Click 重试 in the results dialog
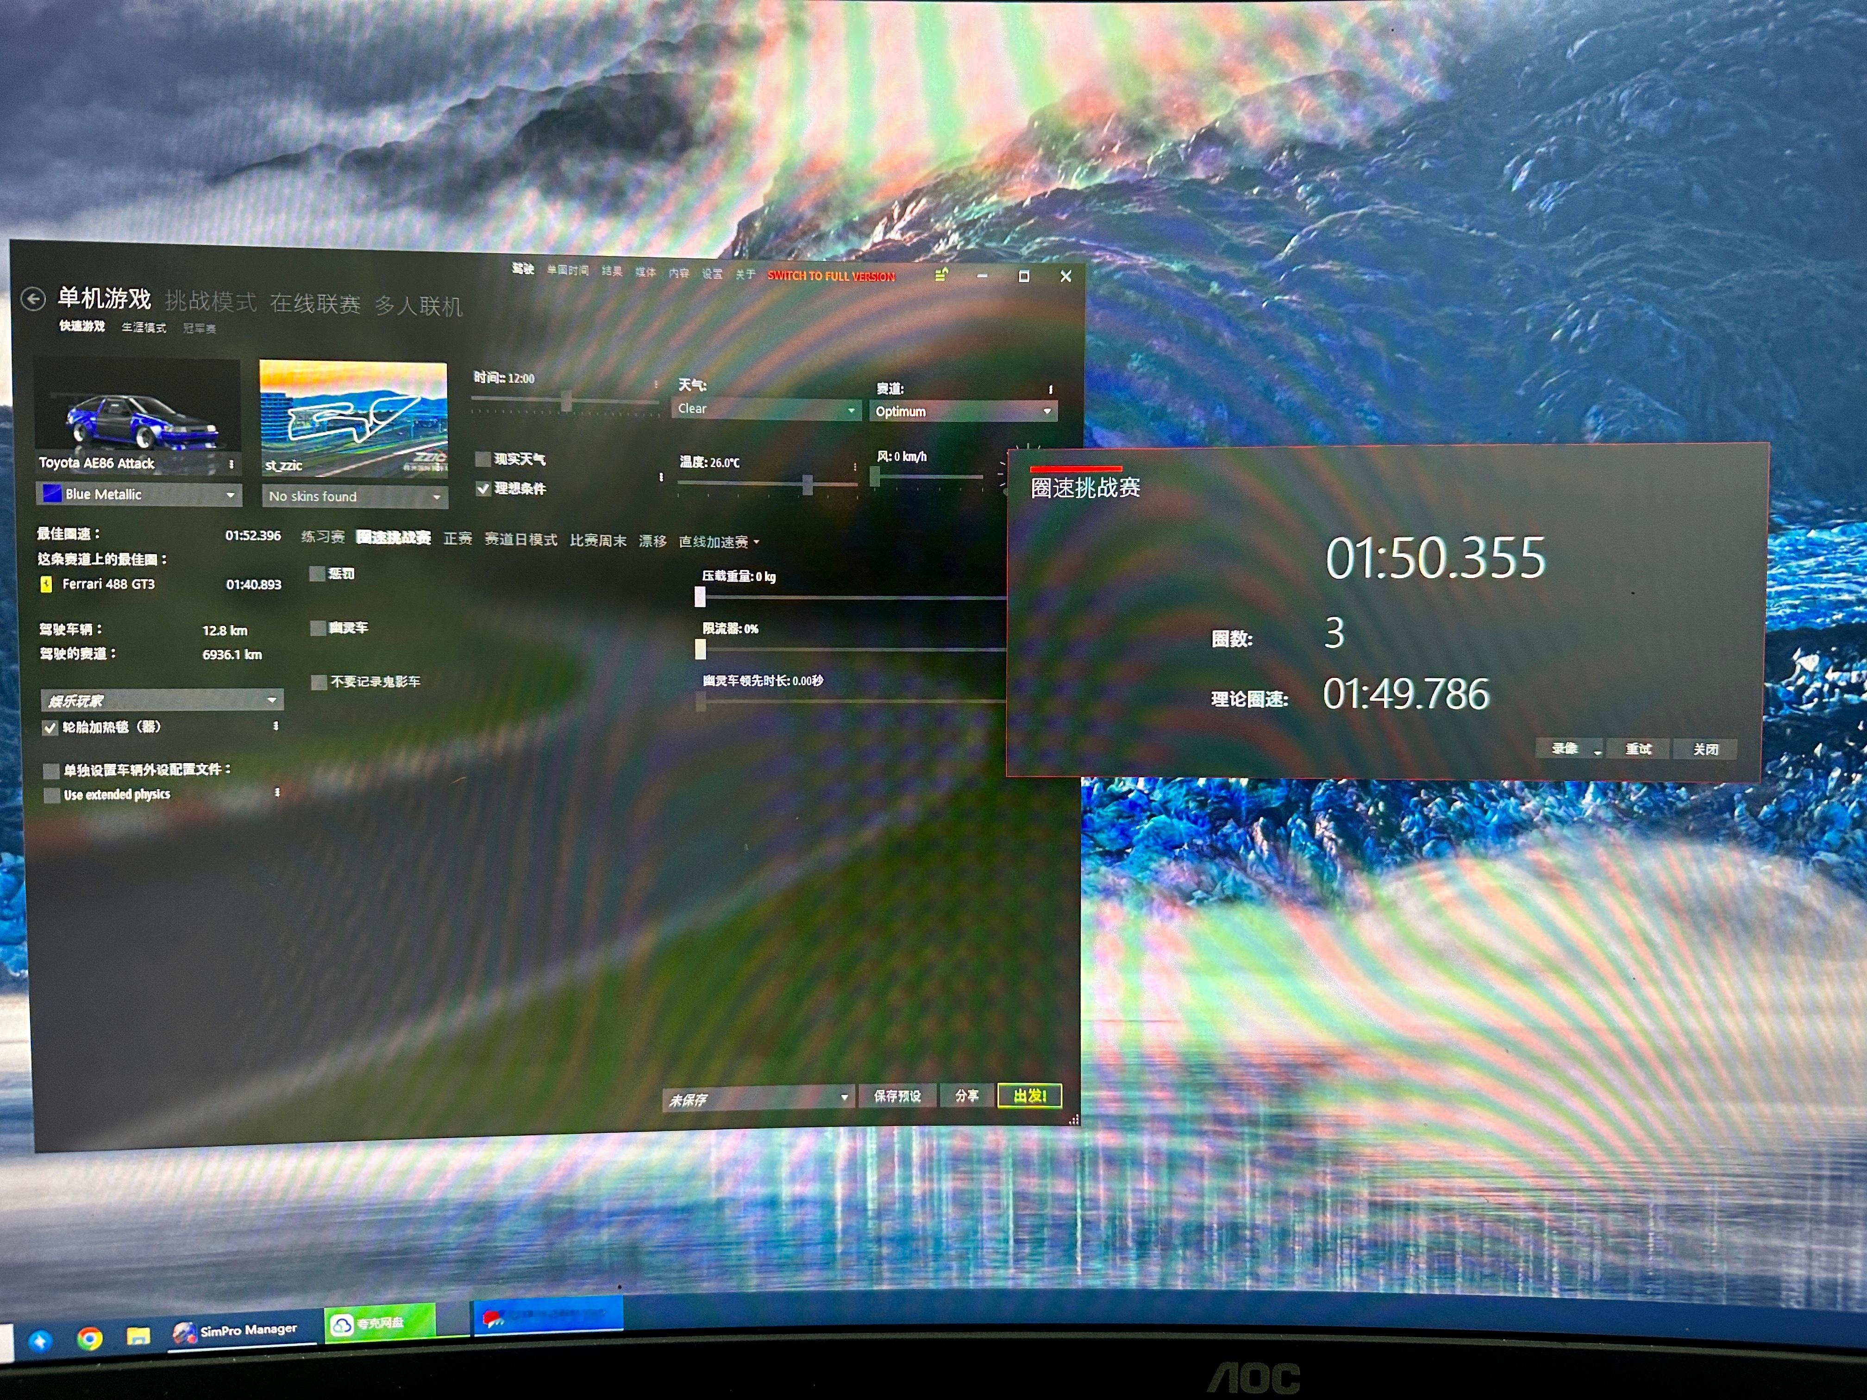 tap(1637, 749)
